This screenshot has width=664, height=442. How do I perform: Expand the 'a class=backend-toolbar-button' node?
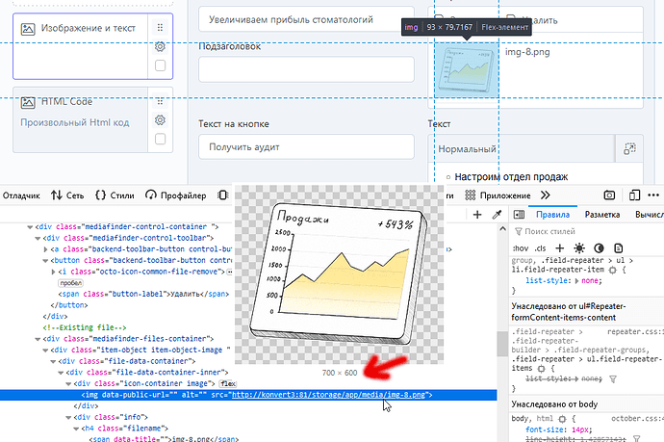tap(46, 249)
